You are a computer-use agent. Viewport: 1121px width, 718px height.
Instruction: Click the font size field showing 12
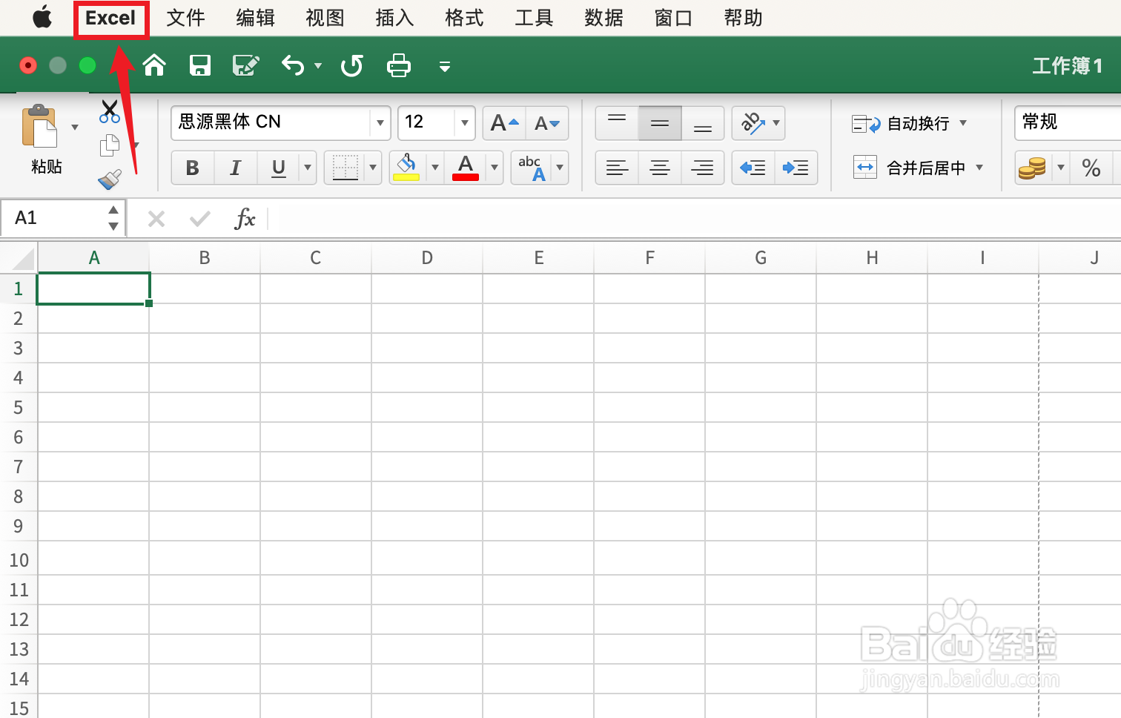427,122
